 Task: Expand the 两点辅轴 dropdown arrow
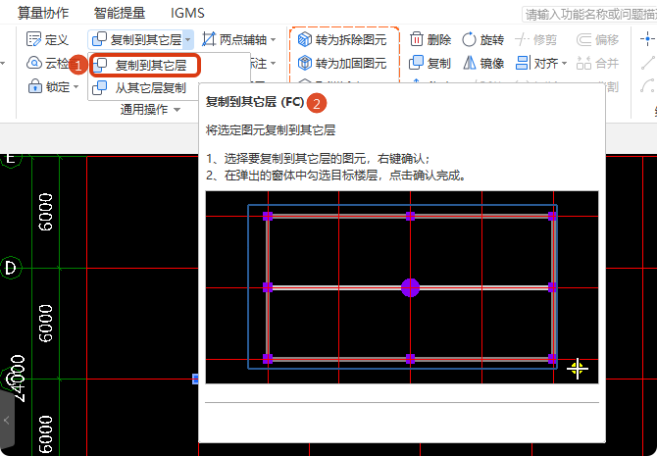tap(274, 40)
